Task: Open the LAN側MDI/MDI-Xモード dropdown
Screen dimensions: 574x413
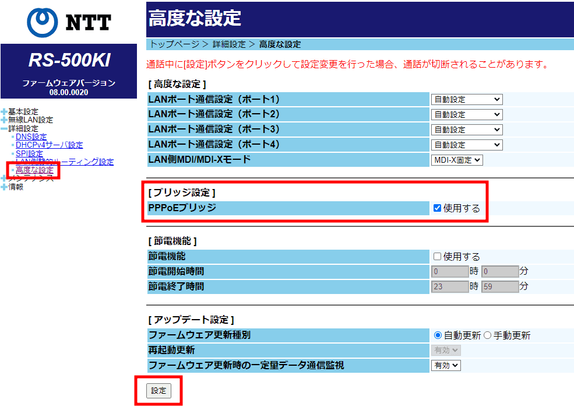Action: point(457,160)
